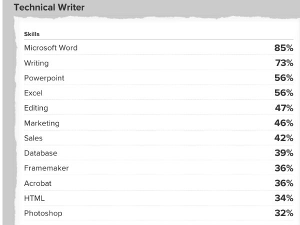Click the 85% value for Microsoft Word
Viewport: 300px width, 225px height.
point(283,48)
